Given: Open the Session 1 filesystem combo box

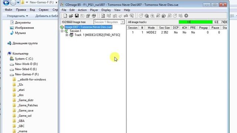Looking at the screenshot, I should coord(109,22).
